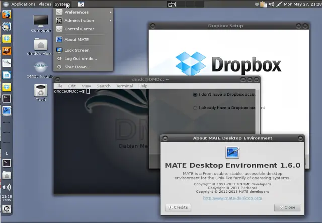322x223 pixels.
Task: Expand the Preferences submenu
Action: click(x=84, y=12)
